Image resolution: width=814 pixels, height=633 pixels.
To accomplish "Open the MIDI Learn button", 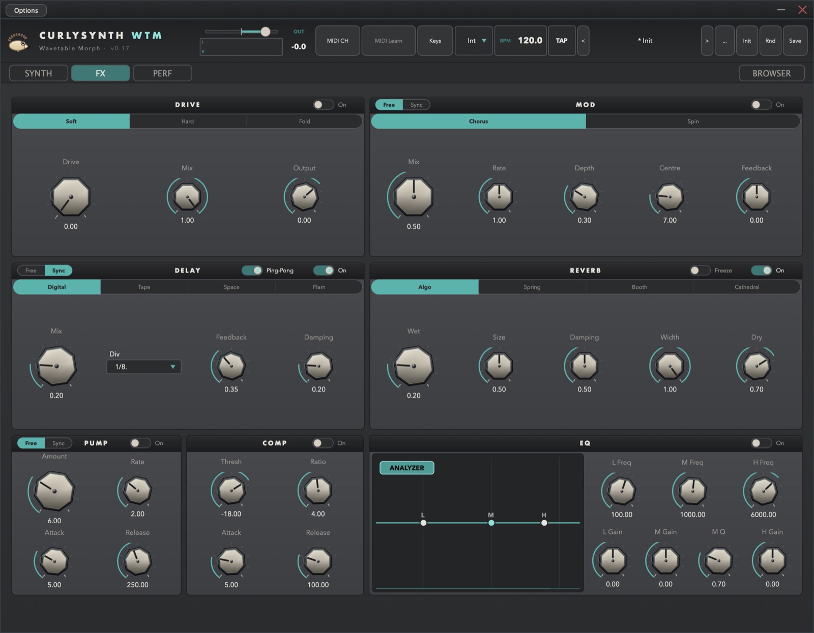I will point(388,41).
